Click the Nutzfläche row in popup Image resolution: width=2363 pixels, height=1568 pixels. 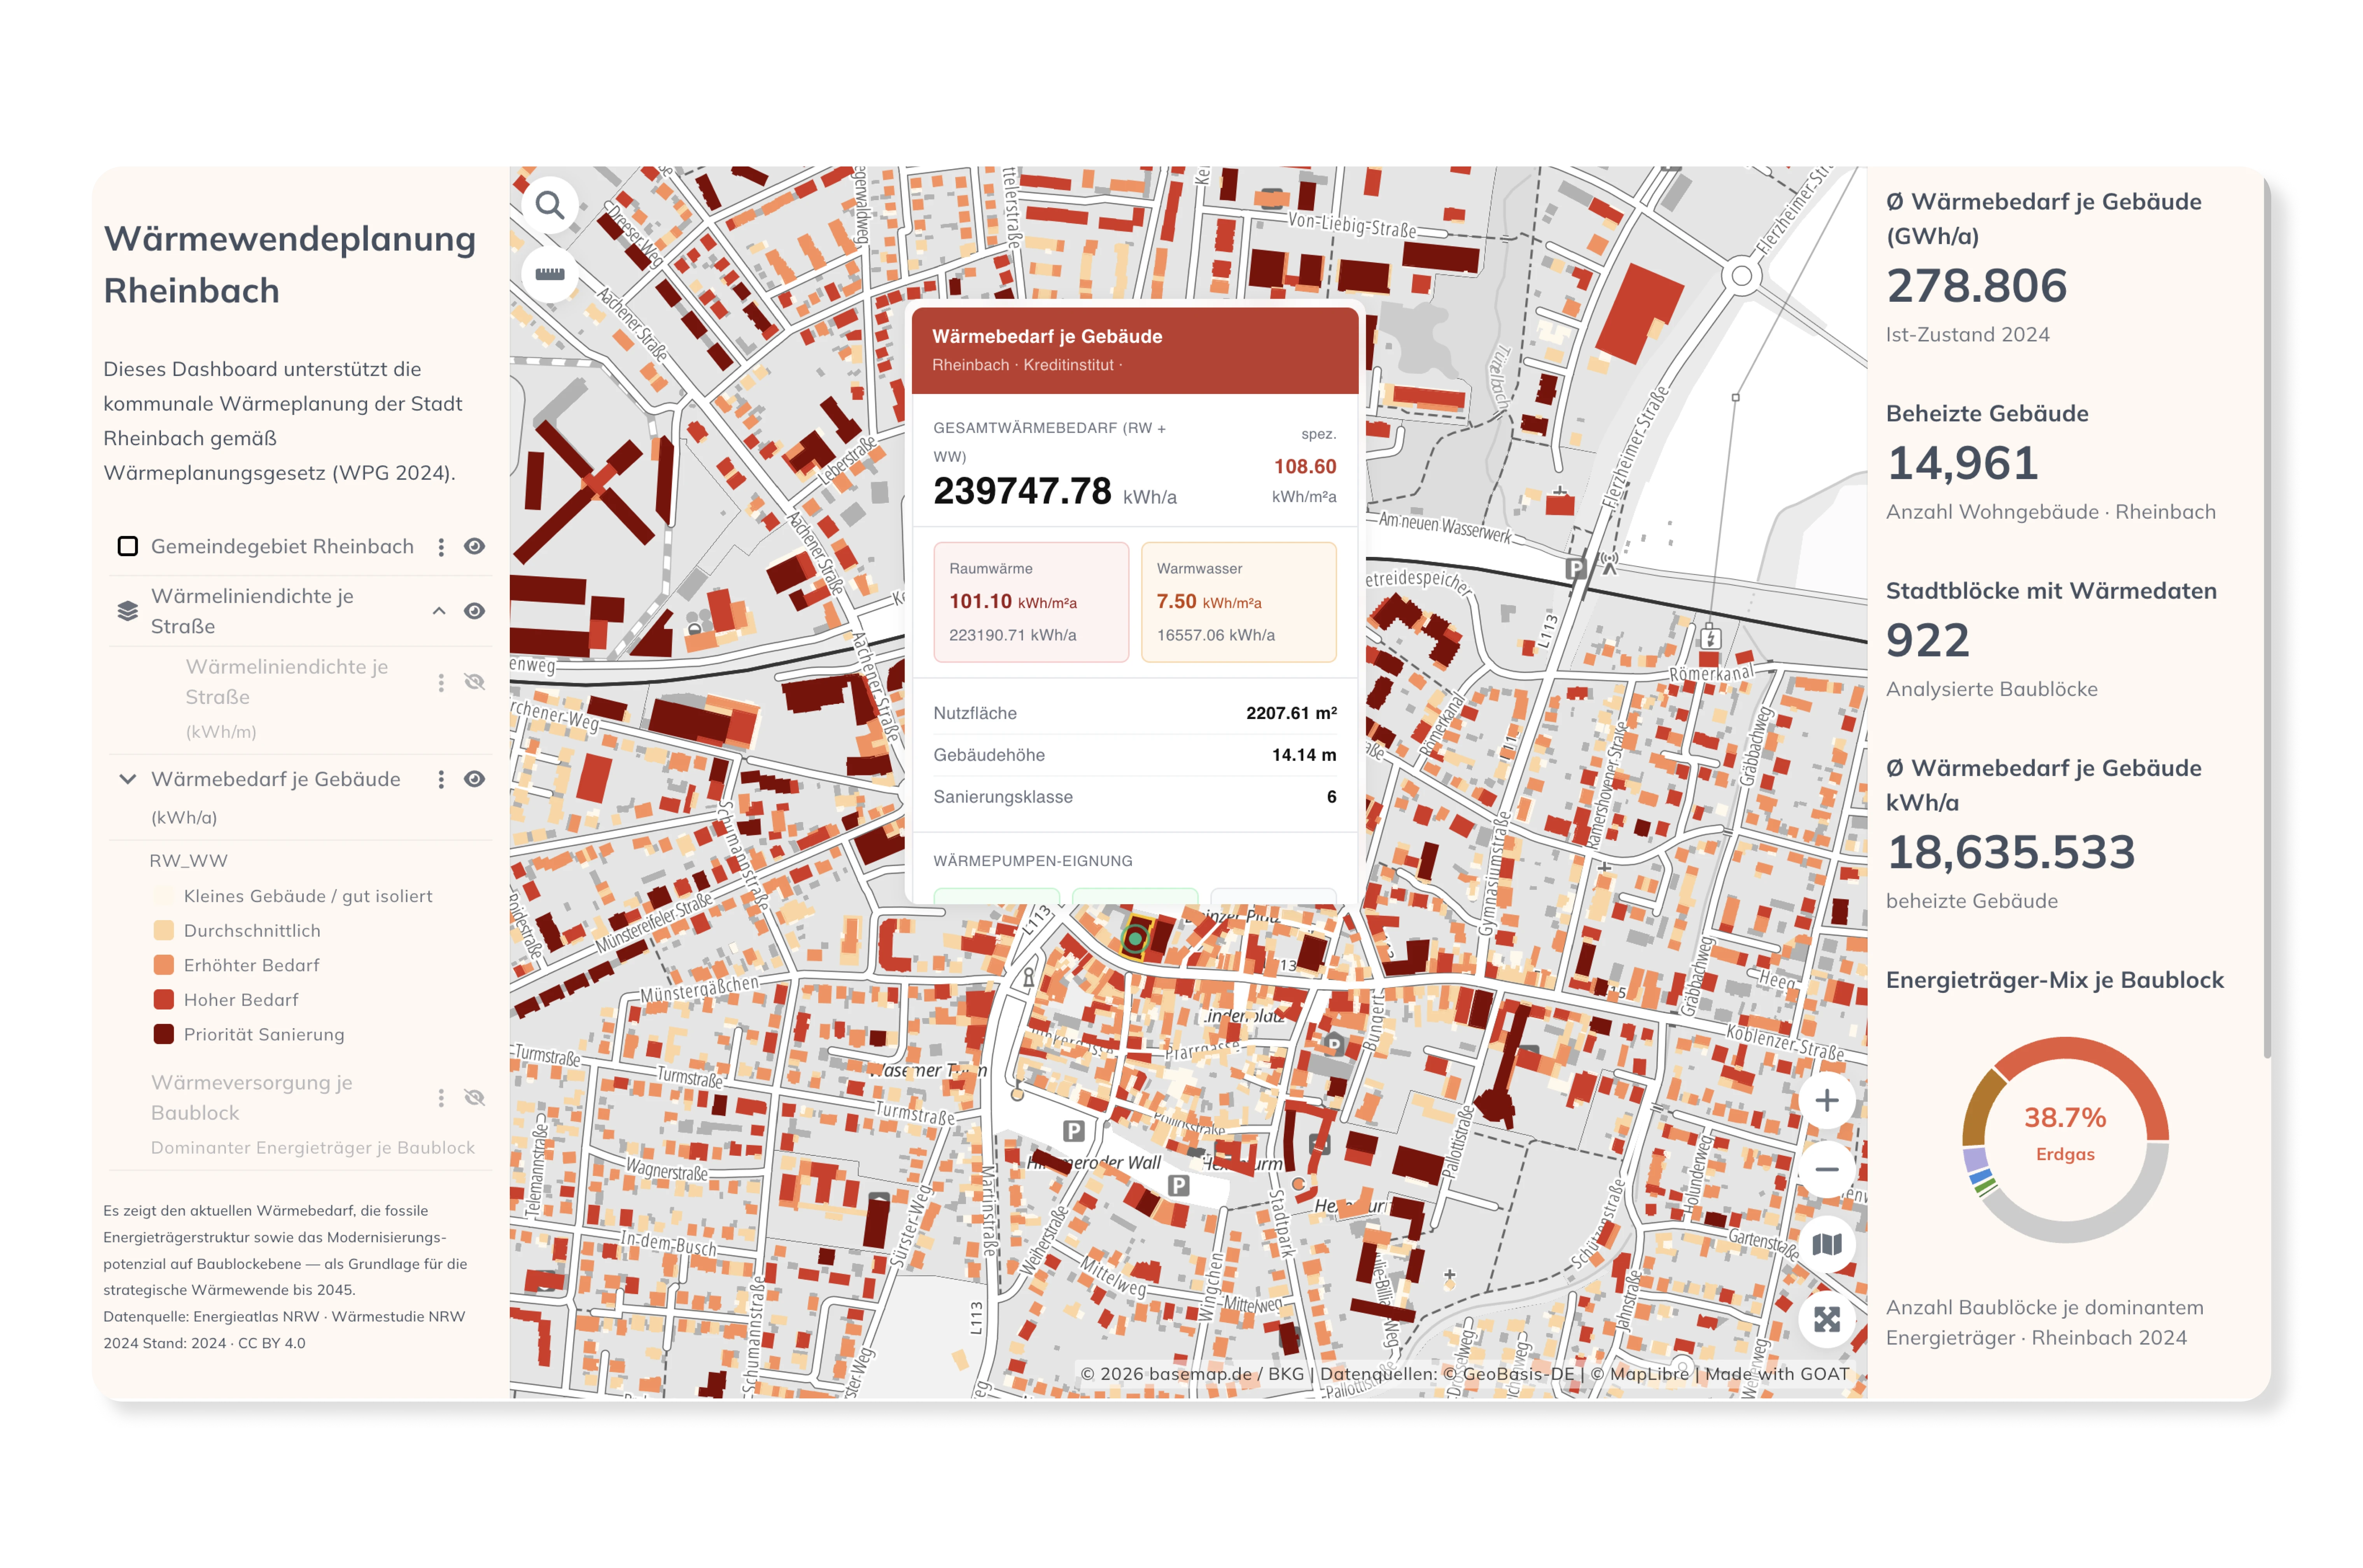coord(1134,713)
